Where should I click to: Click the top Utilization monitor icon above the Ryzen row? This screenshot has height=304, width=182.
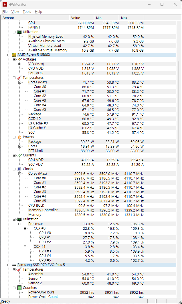(x=19, y=32)
